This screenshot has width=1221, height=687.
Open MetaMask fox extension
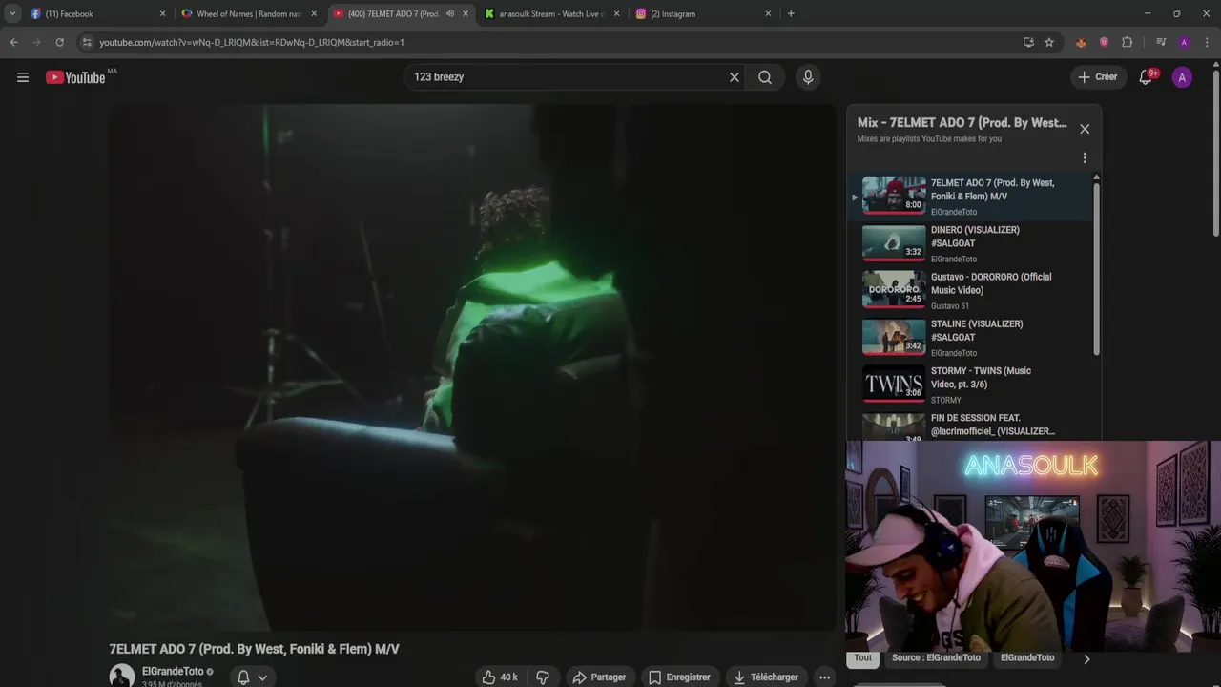pyautogui.click(x=1081, y=42)
